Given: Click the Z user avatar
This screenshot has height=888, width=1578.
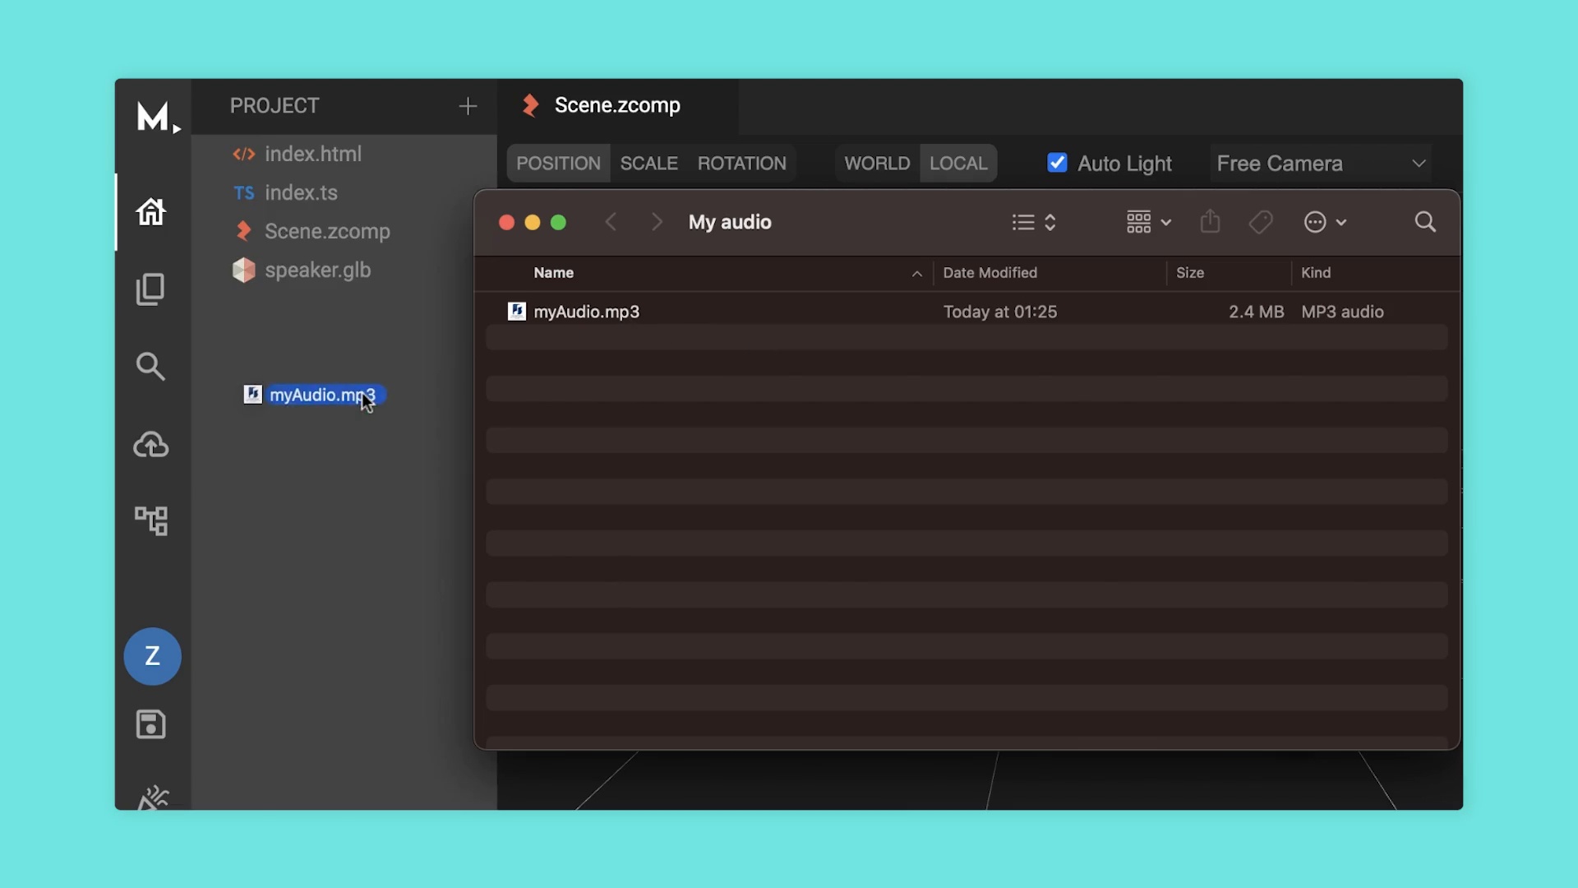Looking at the screenshot, I should (152, 656).
